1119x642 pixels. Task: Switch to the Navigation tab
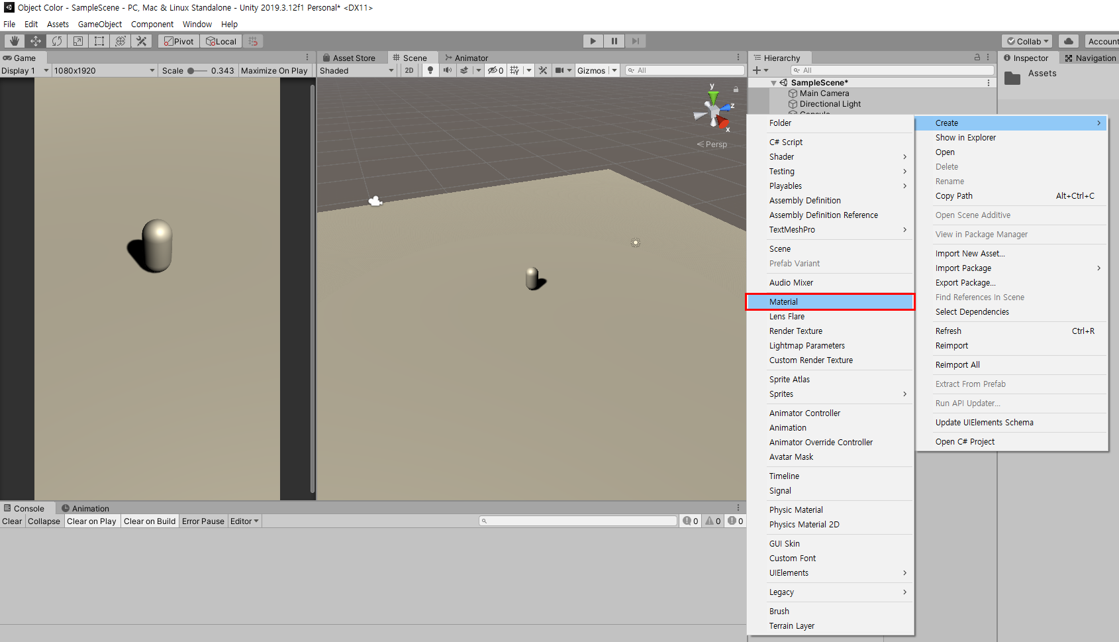(1090, 58)
